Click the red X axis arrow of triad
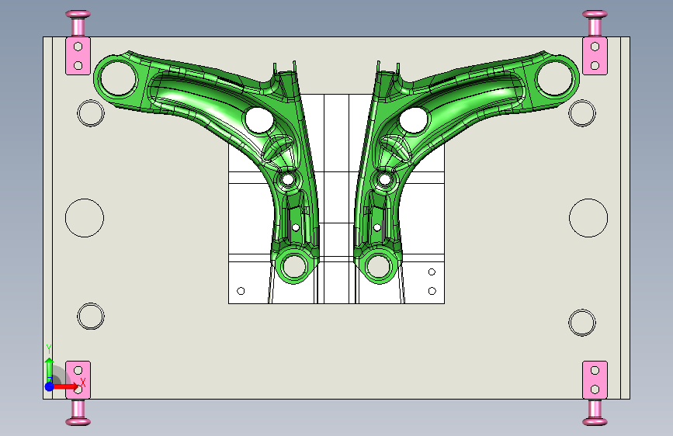This screenshot has height=436, width=673. [67, 386]
